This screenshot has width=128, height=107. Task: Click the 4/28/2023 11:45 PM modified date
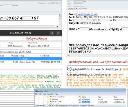[x=50, y=62]
